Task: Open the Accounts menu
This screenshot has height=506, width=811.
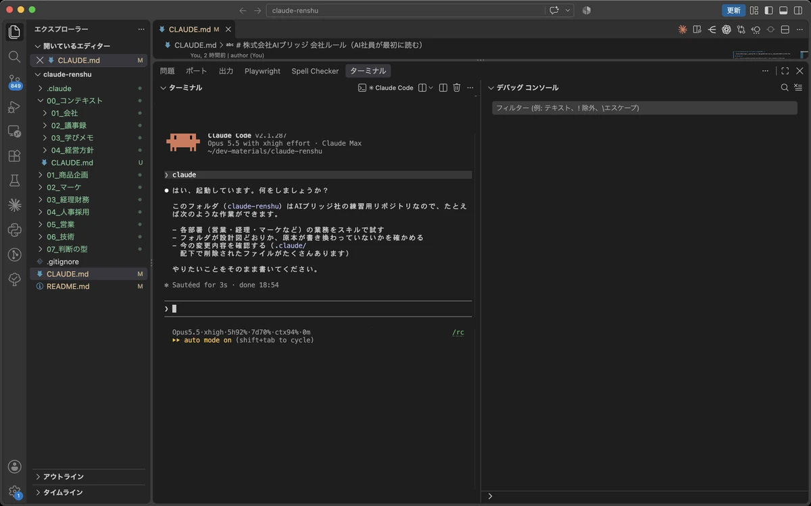Action: [x=14, y=466]
